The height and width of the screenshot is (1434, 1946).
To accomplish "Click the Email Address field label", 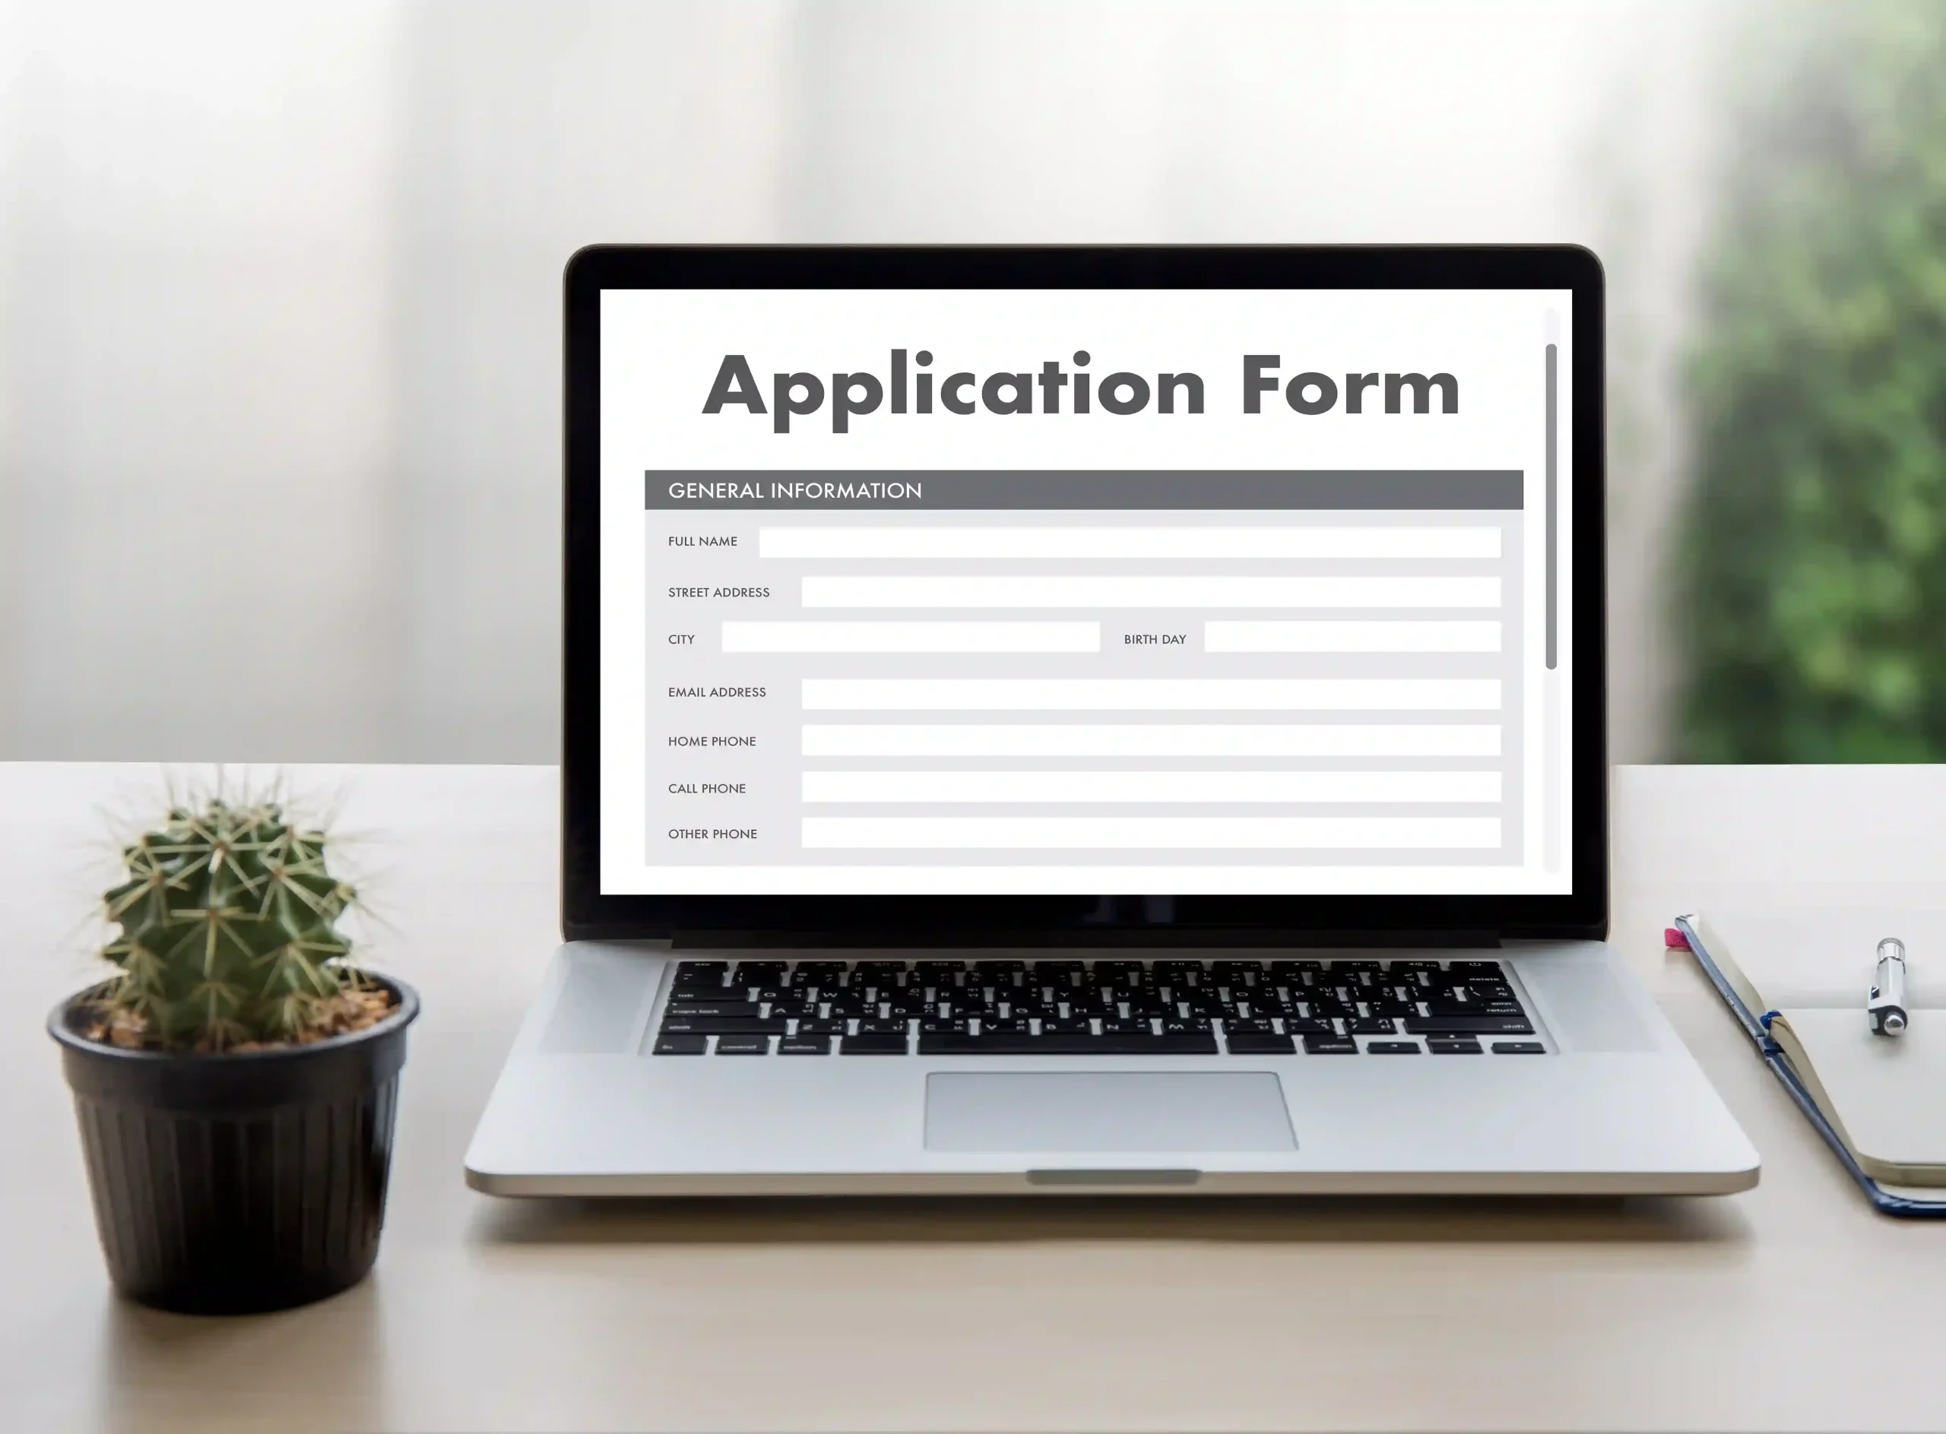I will click(x=718, y=692).
